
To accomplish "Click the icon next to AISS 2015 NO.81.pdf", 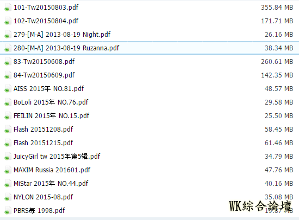I will (7, 89).
